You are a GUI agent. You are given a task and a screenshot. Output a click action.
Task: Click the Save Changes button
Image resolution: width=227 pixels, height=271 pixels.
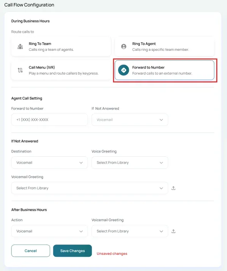tap(72, 251)
